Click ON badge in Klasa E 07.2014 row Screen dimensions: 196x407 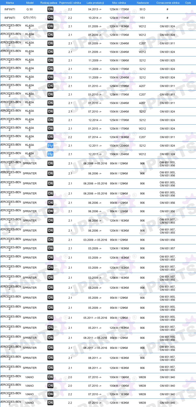click(50, 137)
